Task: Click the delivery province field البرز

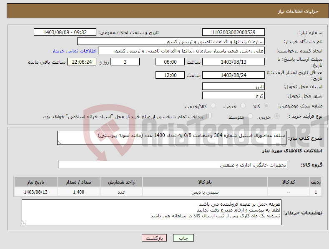Action: [x=234, y=86]
